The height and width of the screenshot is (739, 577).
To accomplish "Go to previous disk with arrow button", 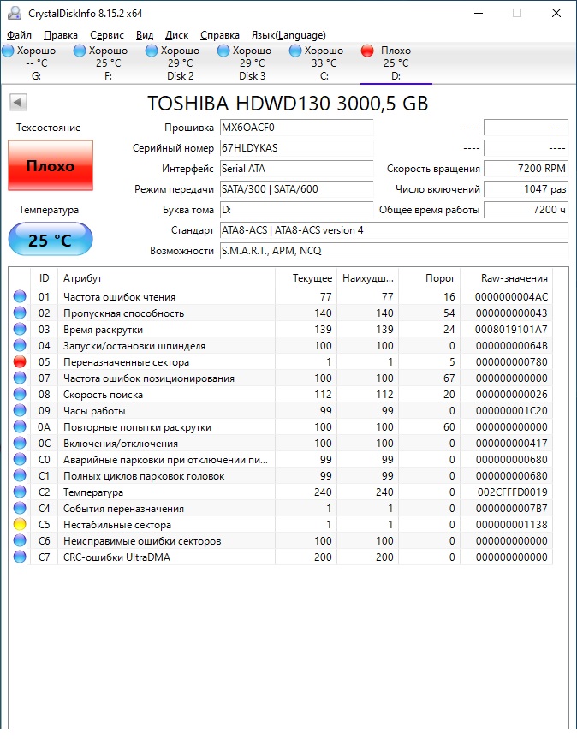I will tap(18, 102).
